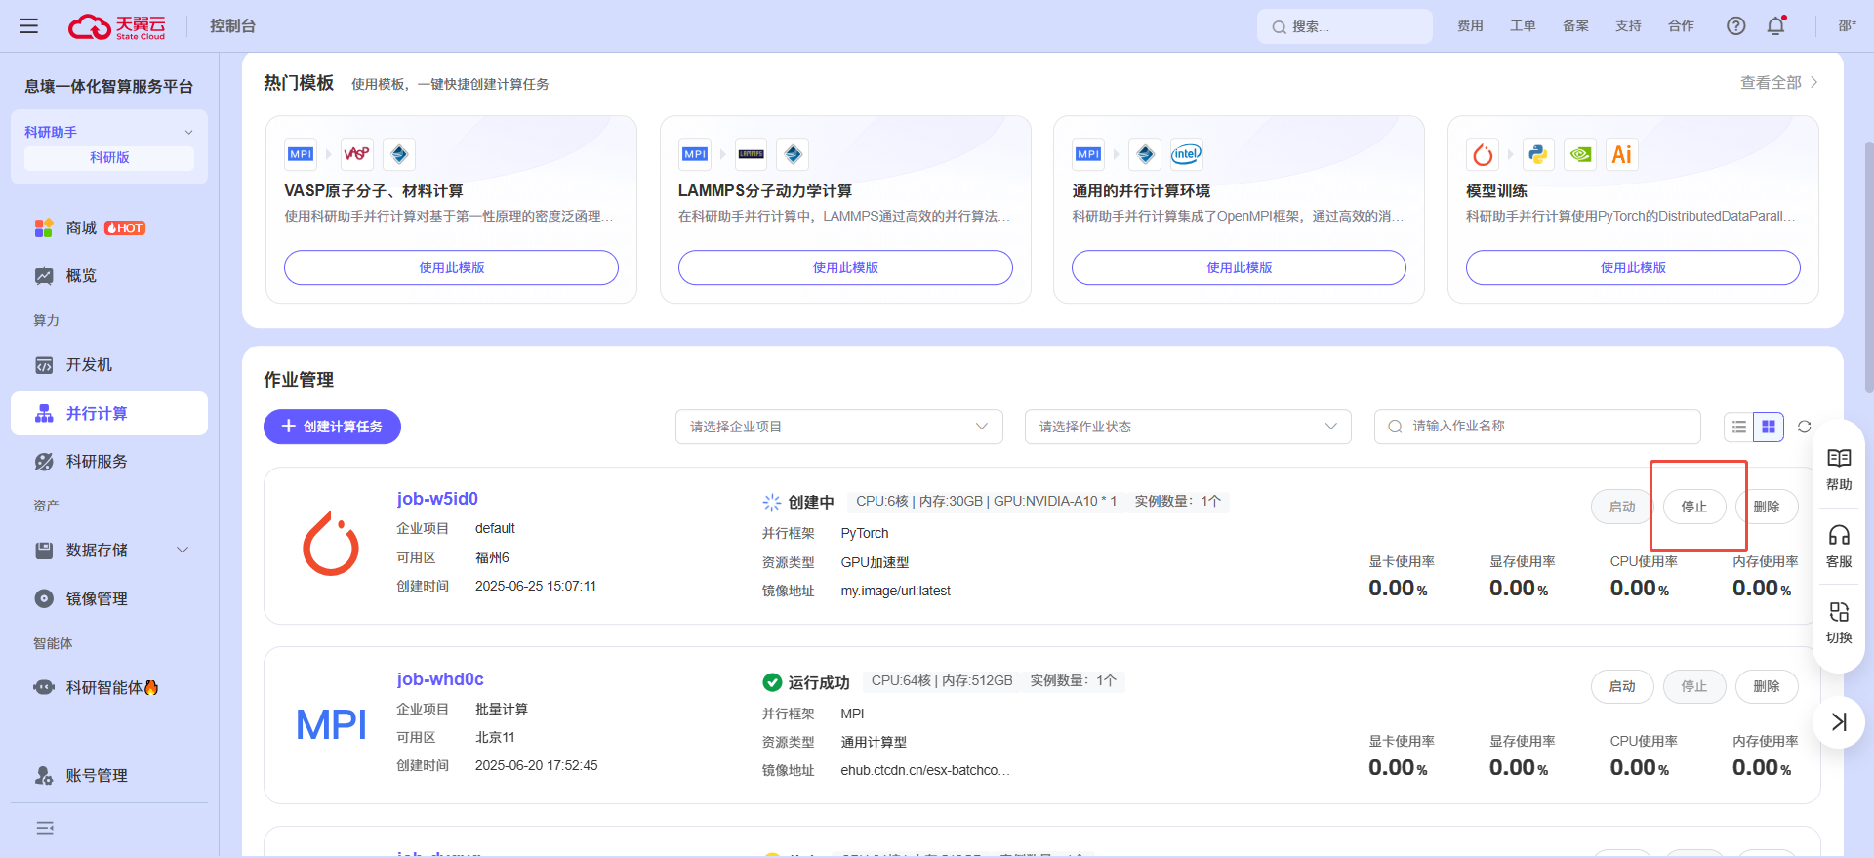
Task: Click the NVIDIA icon in 模型训练 template
Action: pyautogui.click(x=1580, y=154)
